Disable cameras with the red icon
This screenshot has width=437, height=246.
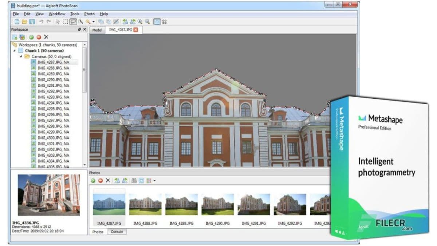39,36
